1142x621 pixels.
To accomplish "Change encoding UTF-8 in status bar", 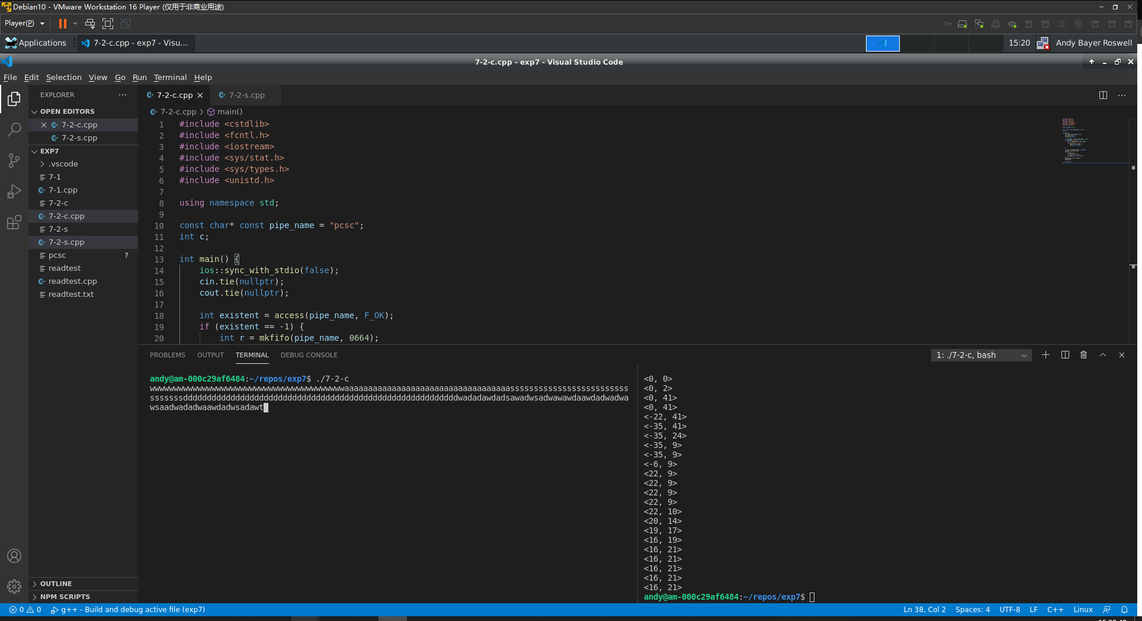I will [x=1009, y=609].
